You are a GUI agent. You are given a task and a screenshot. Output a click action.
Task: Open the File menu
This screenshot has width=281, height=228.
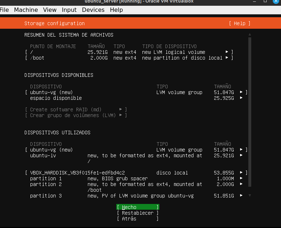[x=4, y=10]
